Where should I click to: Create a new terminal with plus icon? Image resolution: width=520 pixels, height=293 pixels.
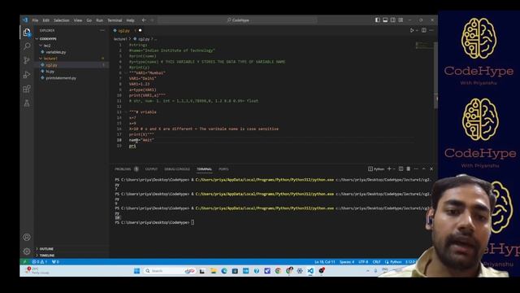pyautogui.click(x=389, y=168)
